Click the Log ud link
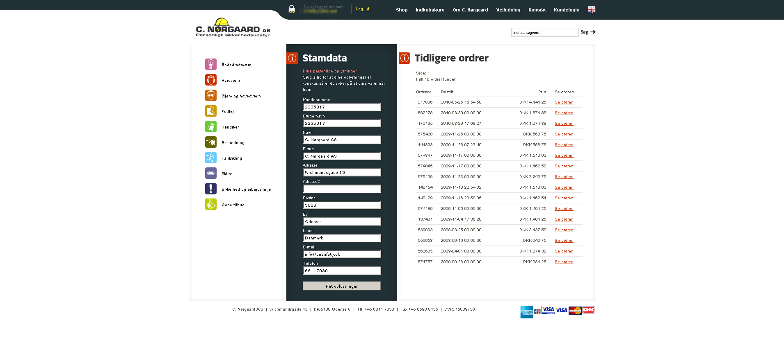This screenshot has width=784, height=363. point(362,9)
